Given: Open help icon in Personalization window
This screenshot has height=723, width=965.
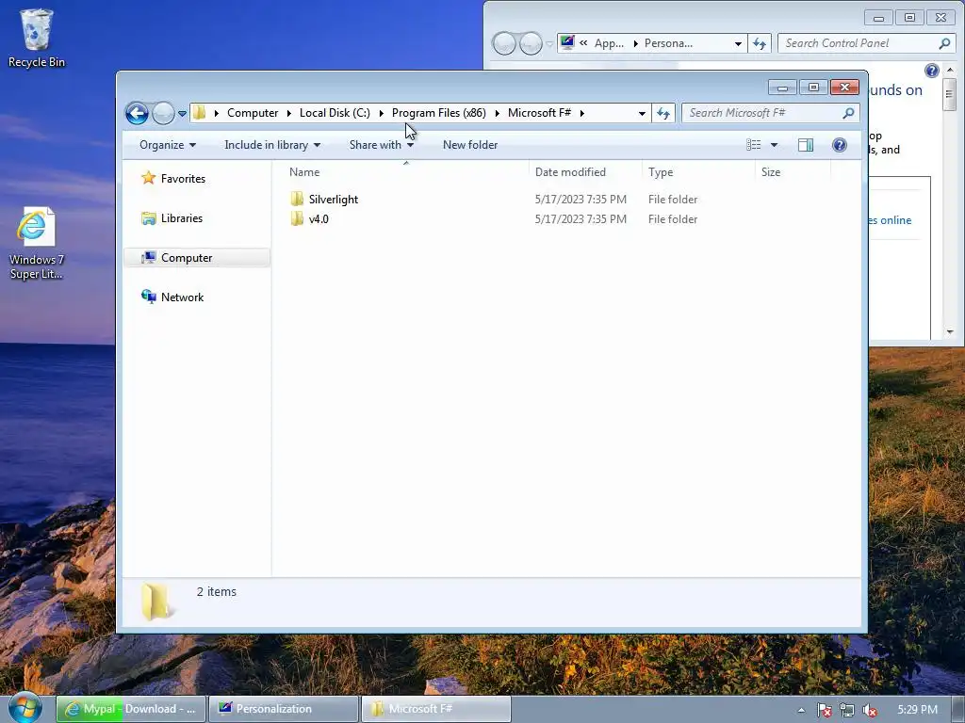Looking at the screenshot, I should pyautogui.click(x=932, y=71).
